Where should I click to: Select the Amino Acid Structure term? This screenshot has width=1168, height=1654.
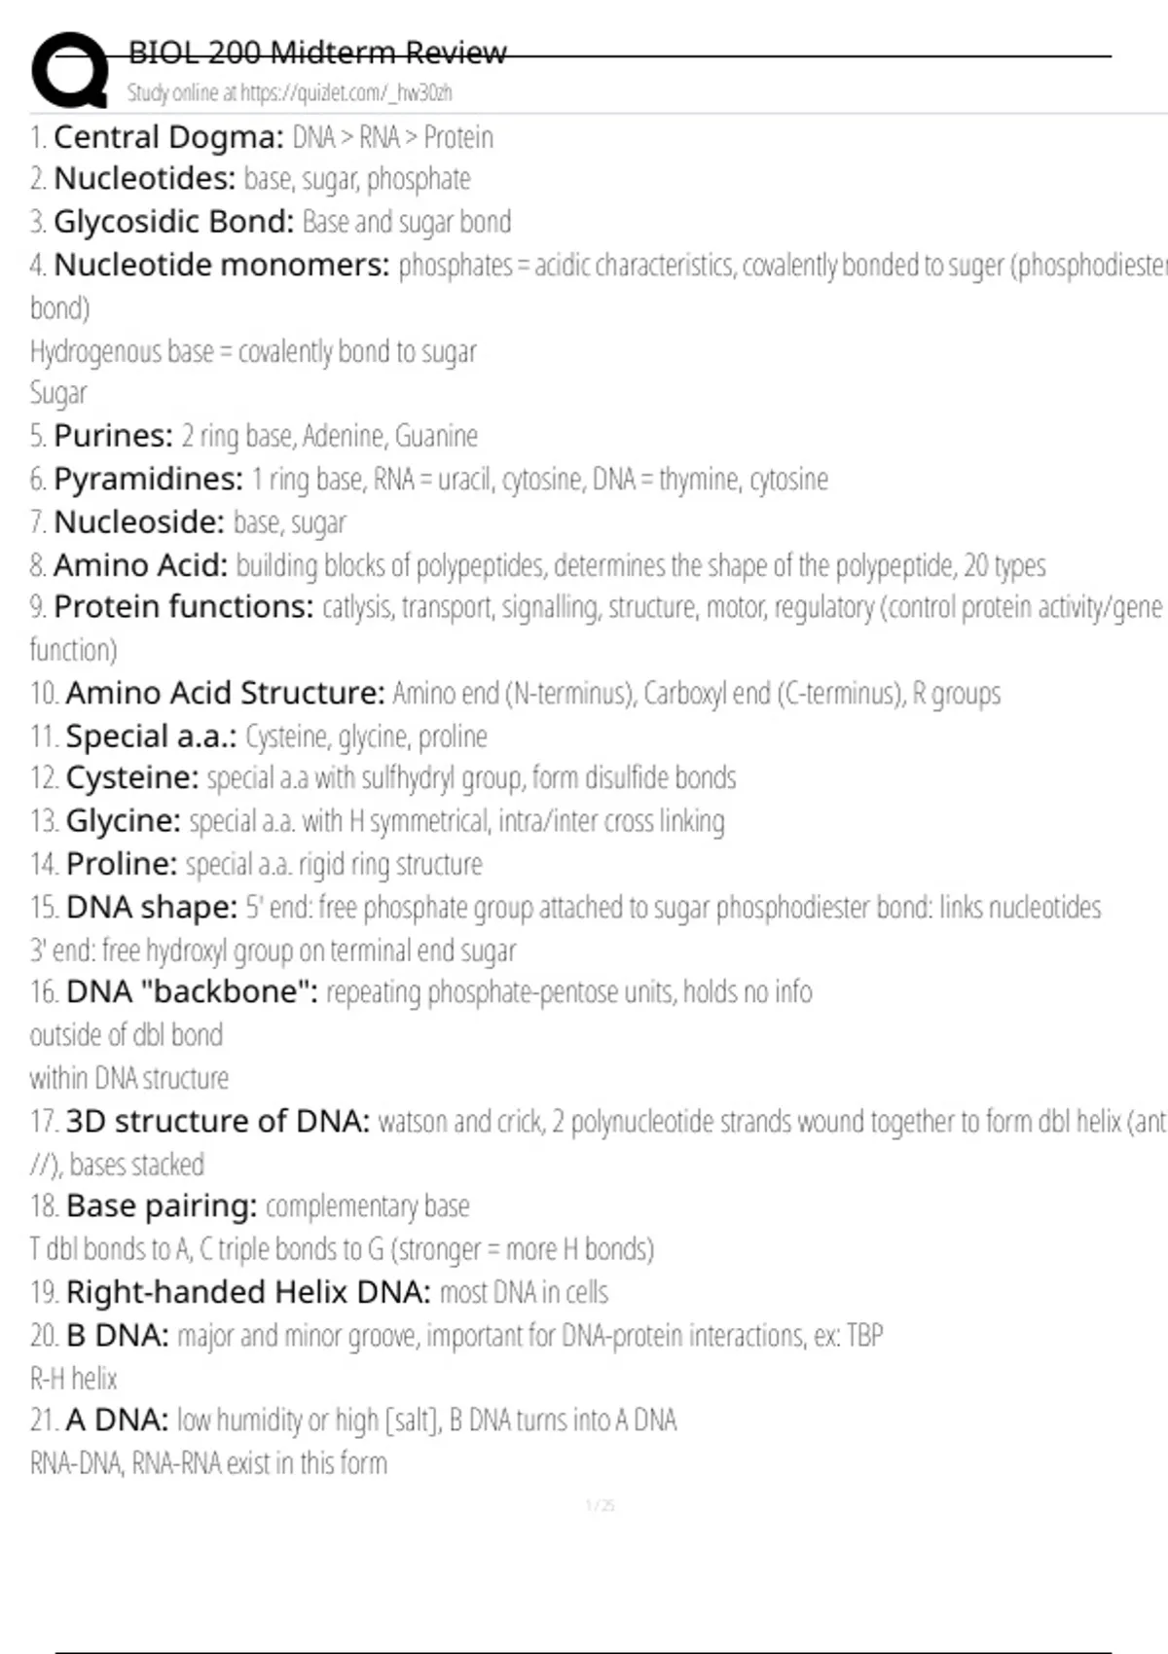(x=225, y=693)
